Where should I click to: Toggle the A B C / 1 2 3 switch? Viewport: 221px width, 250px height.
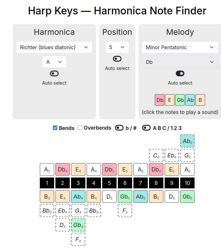[146, 128]
